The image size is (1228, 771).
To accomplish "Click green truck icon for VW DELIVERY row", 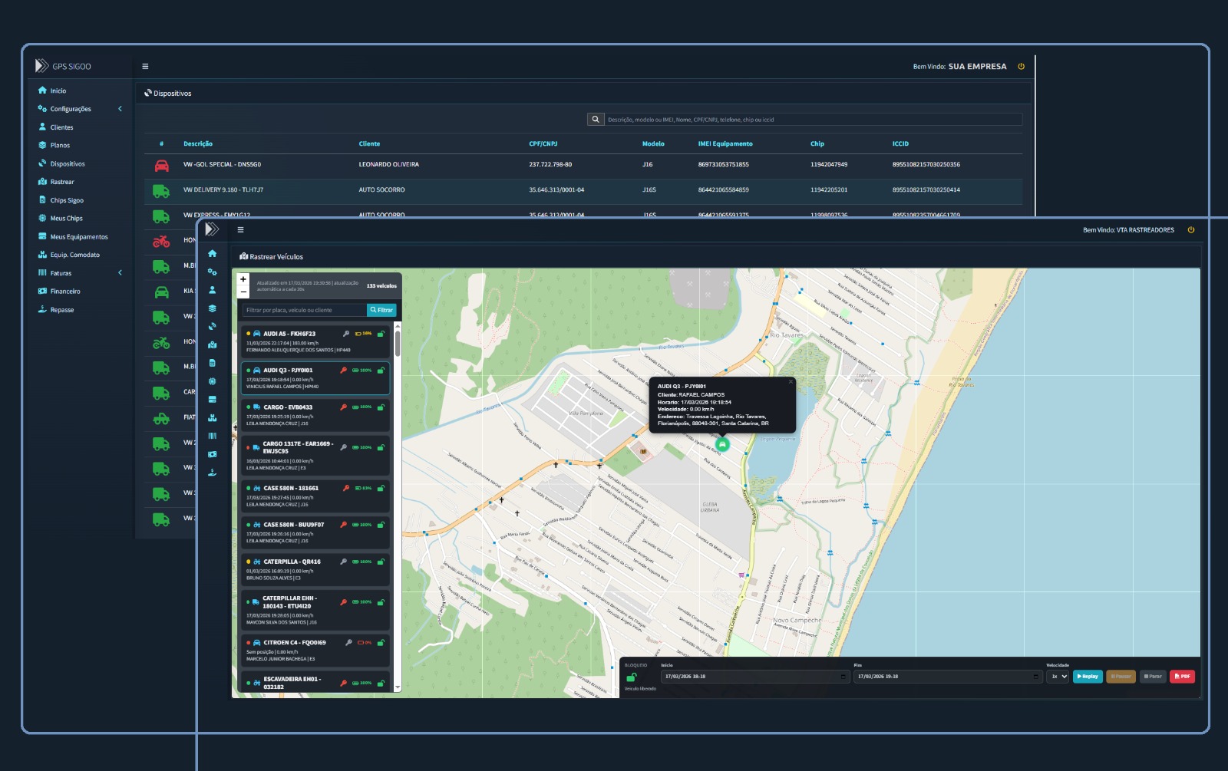I will click(161, 190).
